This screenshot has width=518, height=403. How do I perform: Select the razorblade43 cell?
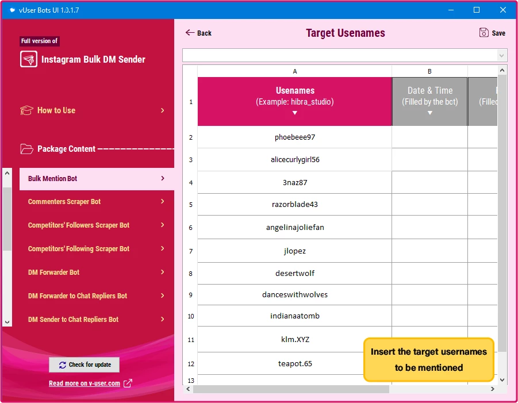(295, 205)
